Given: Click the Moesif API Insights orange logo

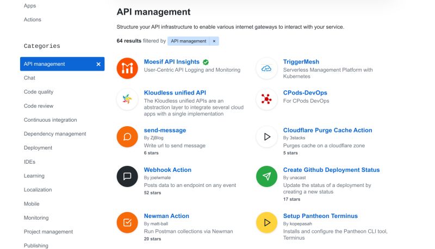Looking at the screenshot, I should point(127,68).
